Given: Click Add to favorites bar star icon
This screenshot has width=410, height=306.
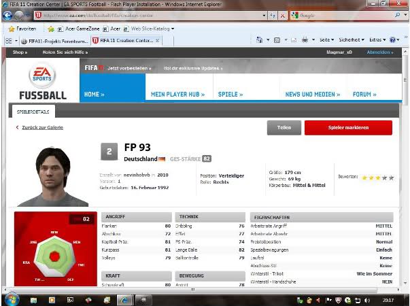Looking at the screenshot, I should coord(51,29).
